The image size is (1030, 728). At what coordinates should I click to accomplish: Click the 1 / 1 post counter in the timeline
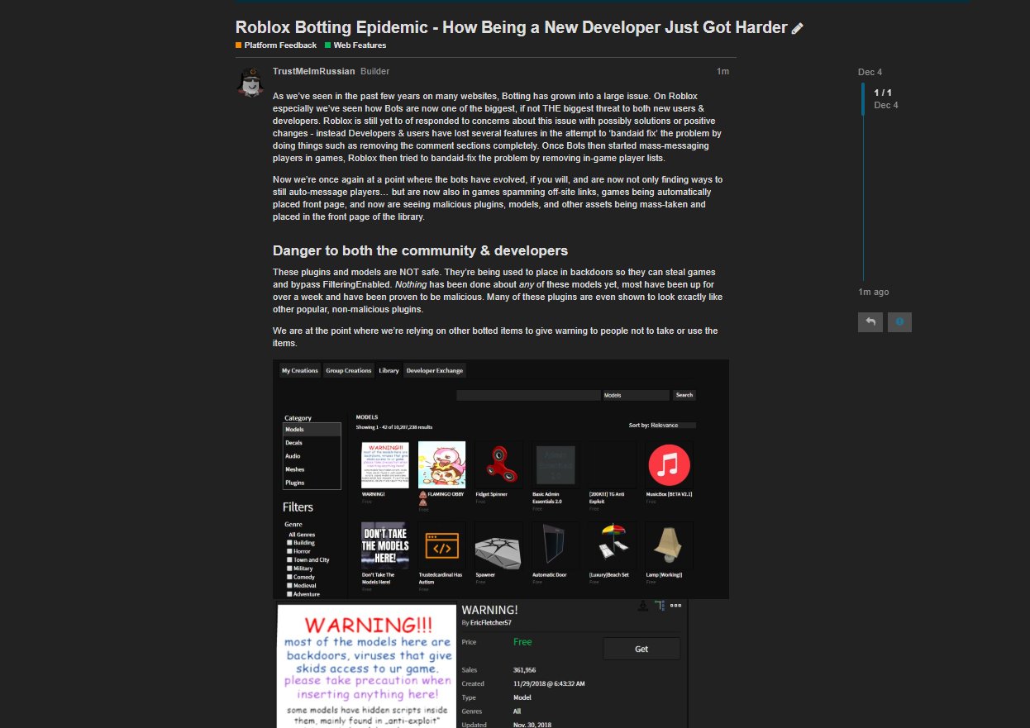click(x=883, y=93)
